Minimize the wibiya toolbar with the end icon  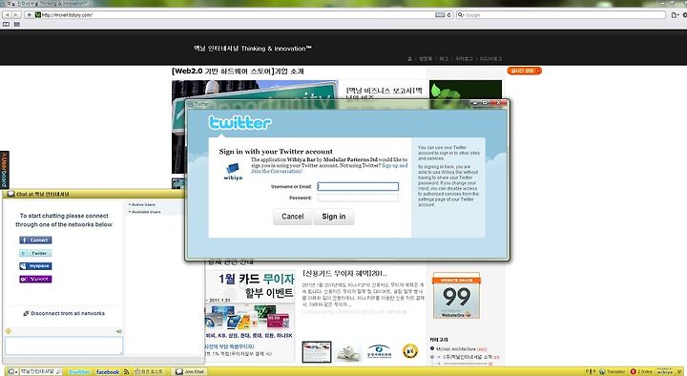680,371
